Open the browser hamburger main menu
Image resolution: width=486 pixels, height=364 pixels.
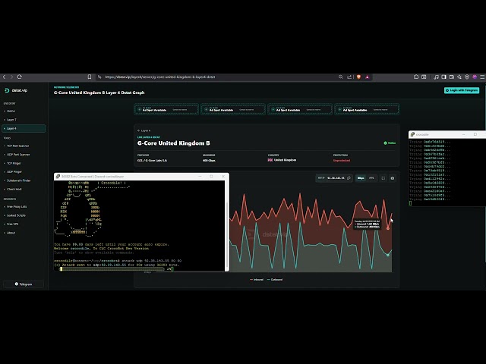[482, 77]
